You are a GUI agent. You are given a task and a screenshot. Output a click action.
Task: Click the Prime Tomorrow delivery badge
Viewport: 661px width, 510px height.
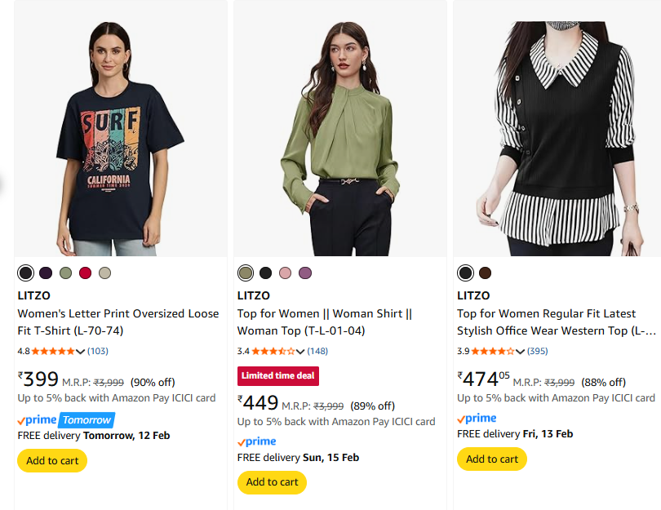65,419
